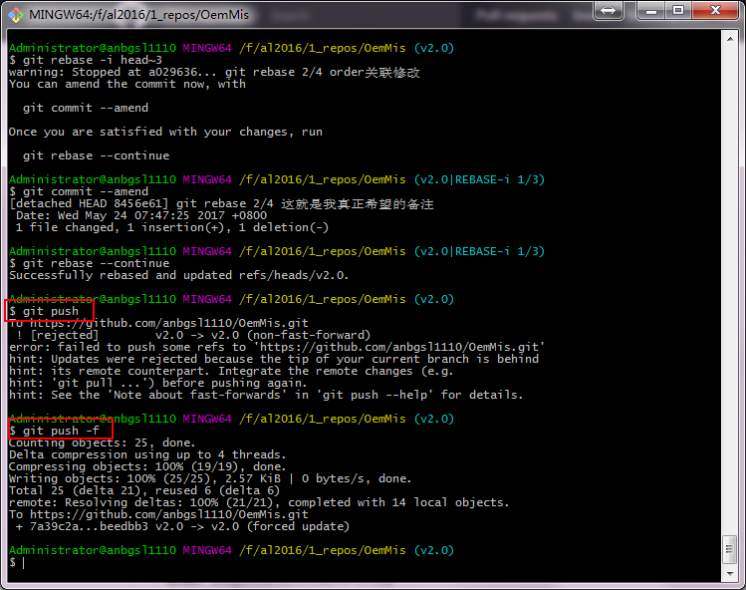Click 'remote: Resolving deltas: 100% (21/21)' line
Viewport: 746px width, 590px height.
coord(259,502)
